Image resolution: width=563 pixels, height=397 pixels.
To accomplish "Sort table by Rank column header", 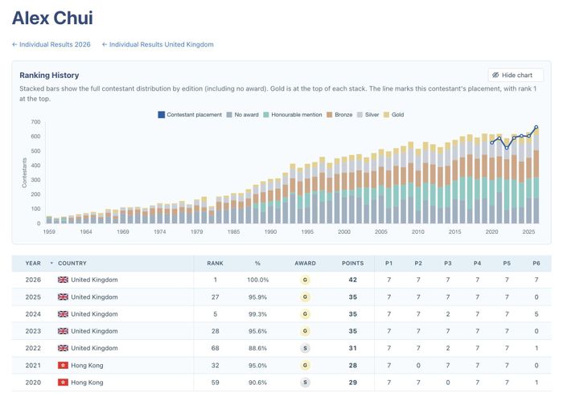I will (215, 264).
